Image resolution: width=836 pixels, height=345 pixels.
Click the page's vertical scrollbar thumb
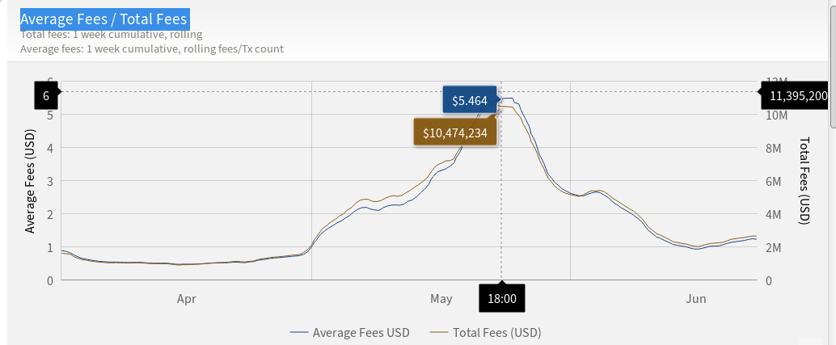coord(833,64)
